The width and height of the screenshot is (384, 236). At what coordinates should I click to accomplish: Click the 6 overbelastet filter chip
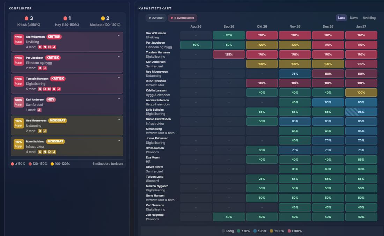183,18
